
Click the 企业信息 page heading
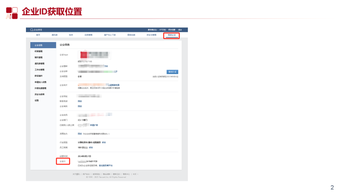pyautogui.click(x=65, y=45)
